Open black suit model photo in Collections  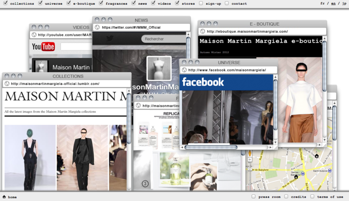pyautogui.click(x=82, y=158)
